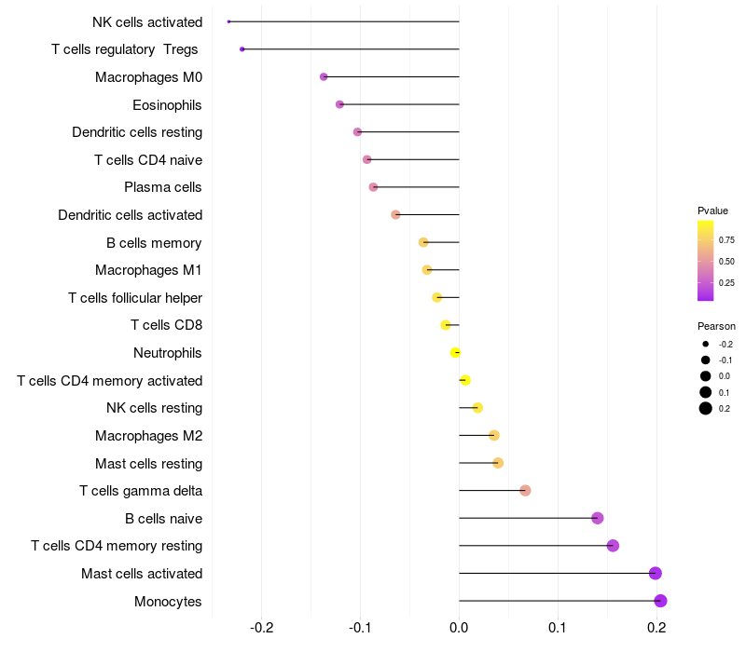Select the yellow Neutrophils dot

tap(455, 353)
